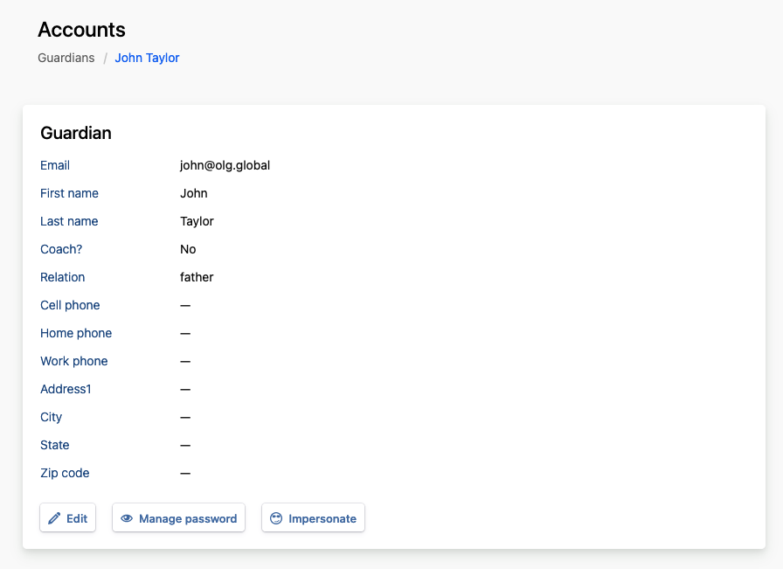Click the Cell phone field label

point(70,305)
